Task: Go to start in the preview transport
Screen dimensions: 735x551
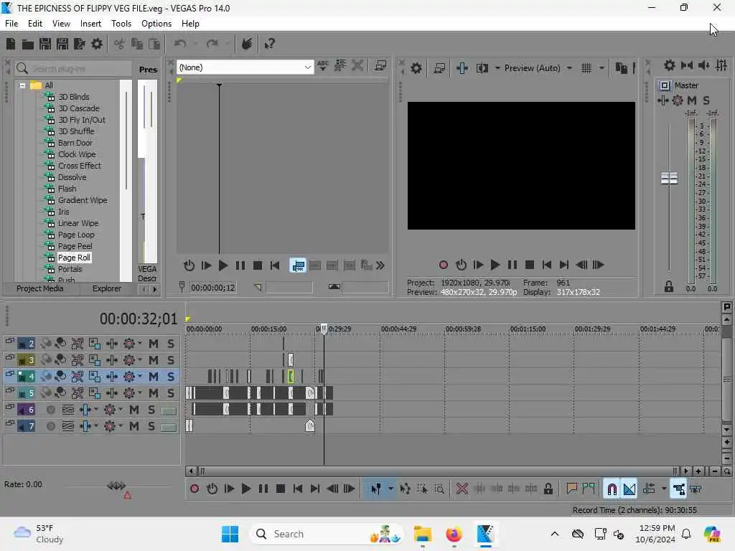Action: [546, 265]
